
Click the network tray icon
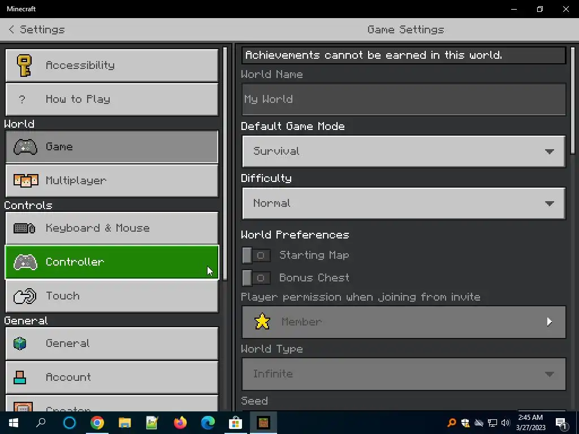click(x=492, y=423)
